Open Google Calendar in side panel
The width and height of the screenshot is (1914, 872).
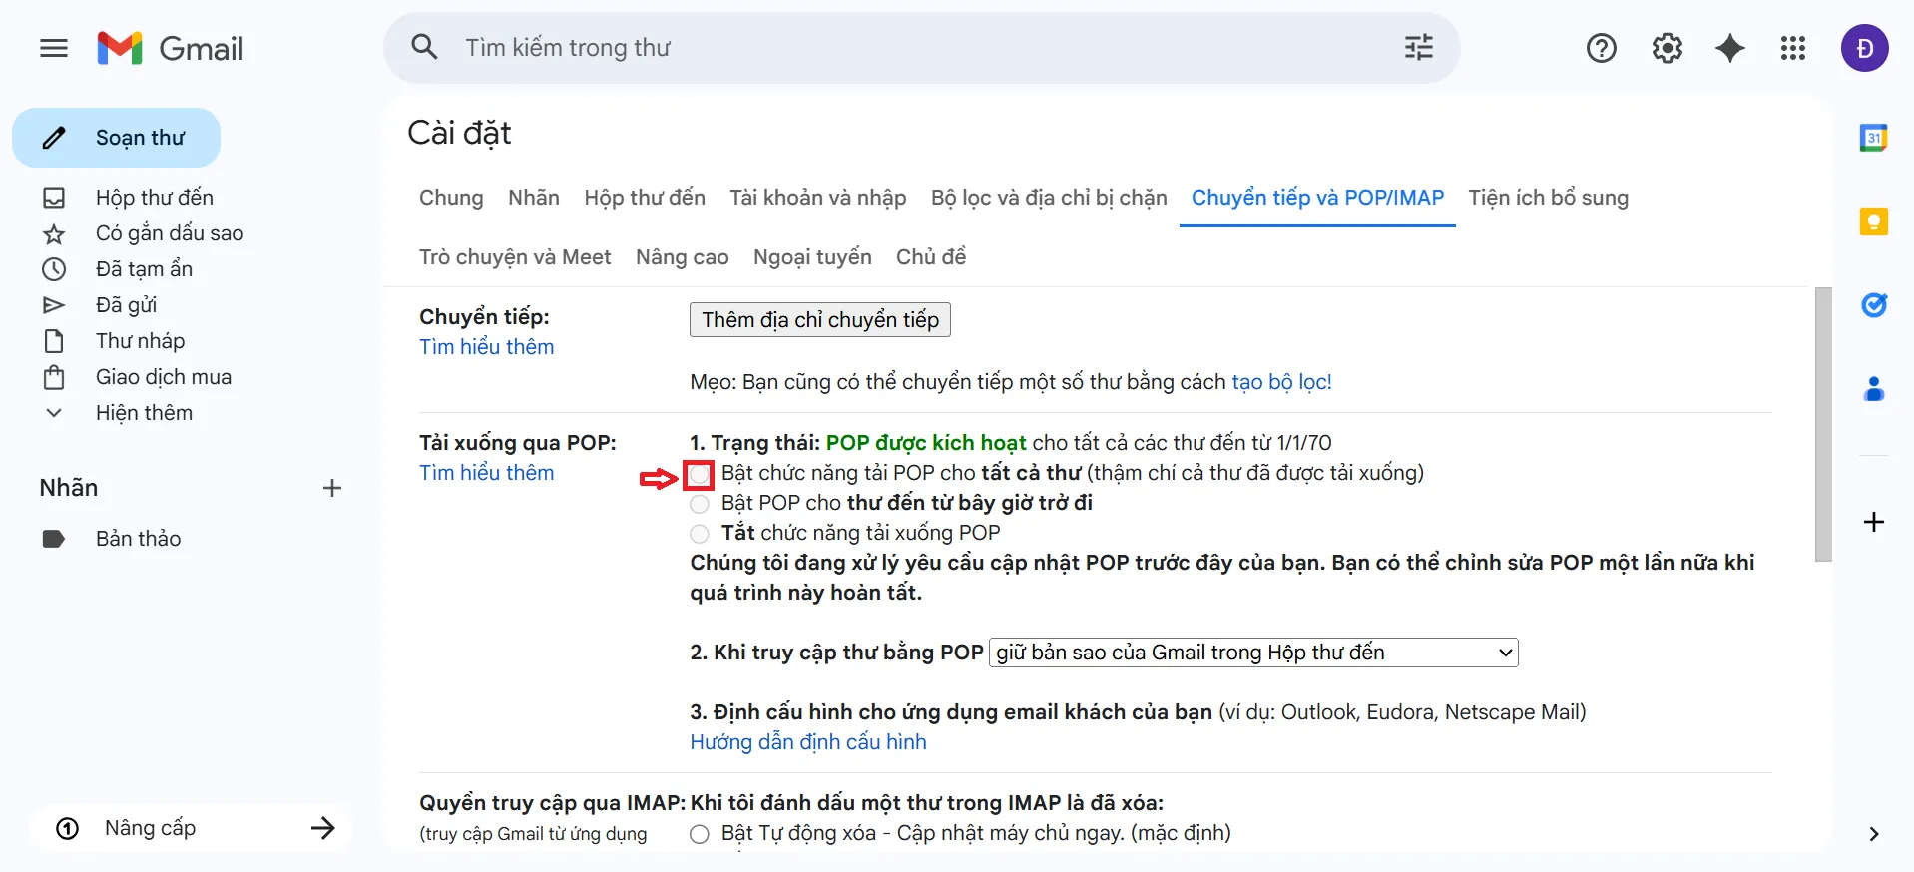pos(1873,138)
